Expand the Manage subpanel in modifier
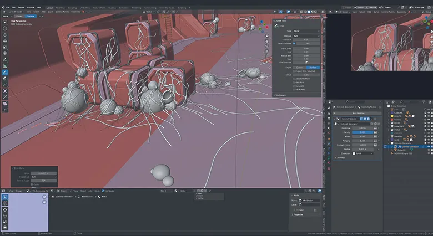This screenshot has height=236, width=433. coord(341,158)
